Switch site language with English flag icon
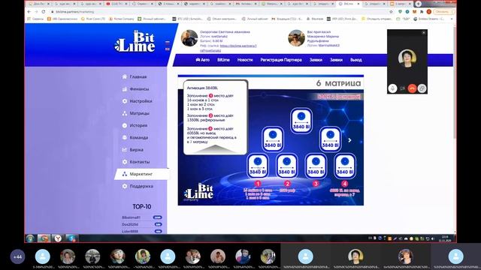 [x=168, y=49]
